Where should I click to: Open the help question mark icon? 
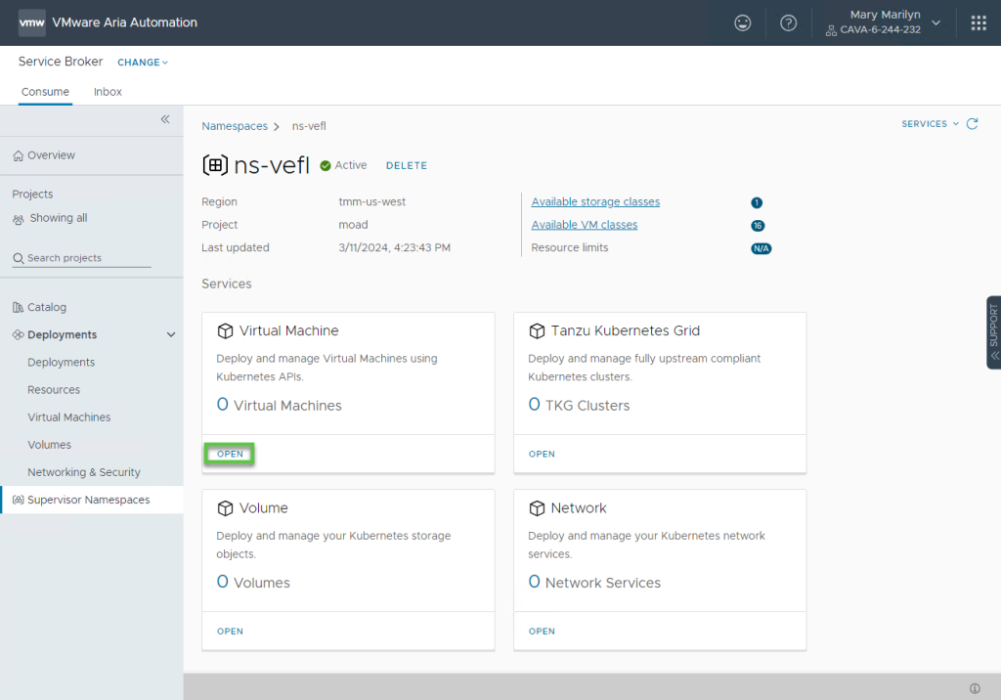788,23
